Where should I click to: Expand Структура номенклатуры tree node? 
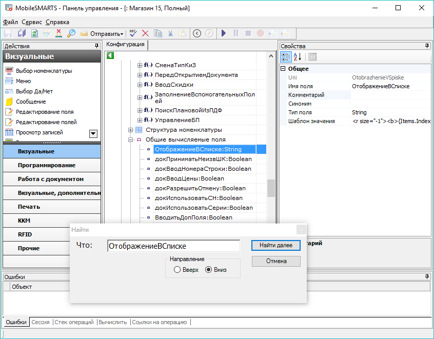[130, 130]
